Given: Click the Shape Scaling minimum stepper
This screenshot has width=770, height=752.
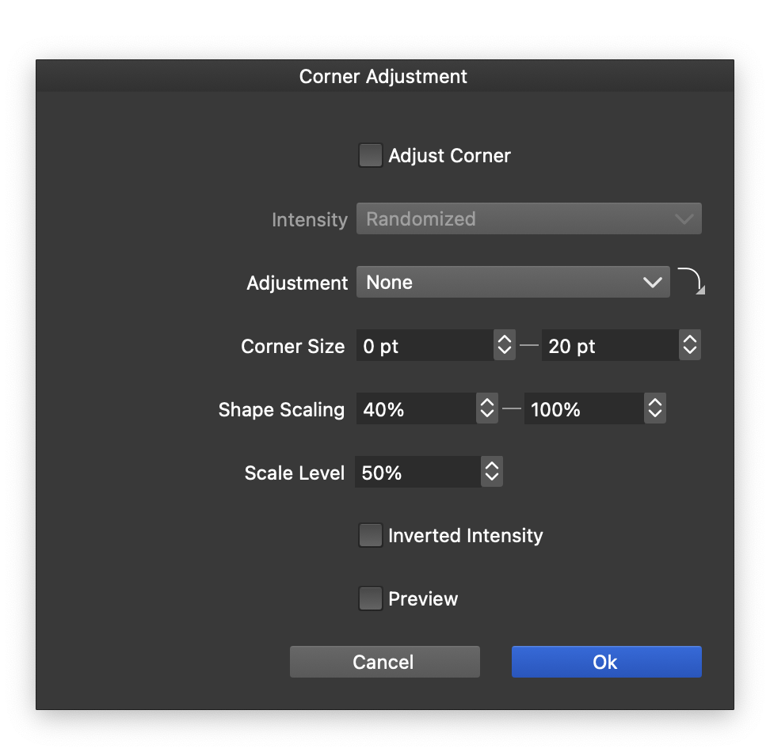Looking at the screenshot, I should click(x=487, y=409).
